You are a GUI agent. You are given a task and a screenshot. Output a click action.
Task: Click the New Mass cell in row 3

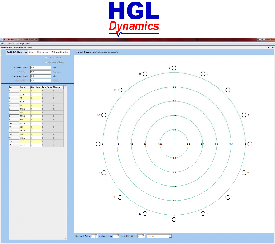[47, 98]
